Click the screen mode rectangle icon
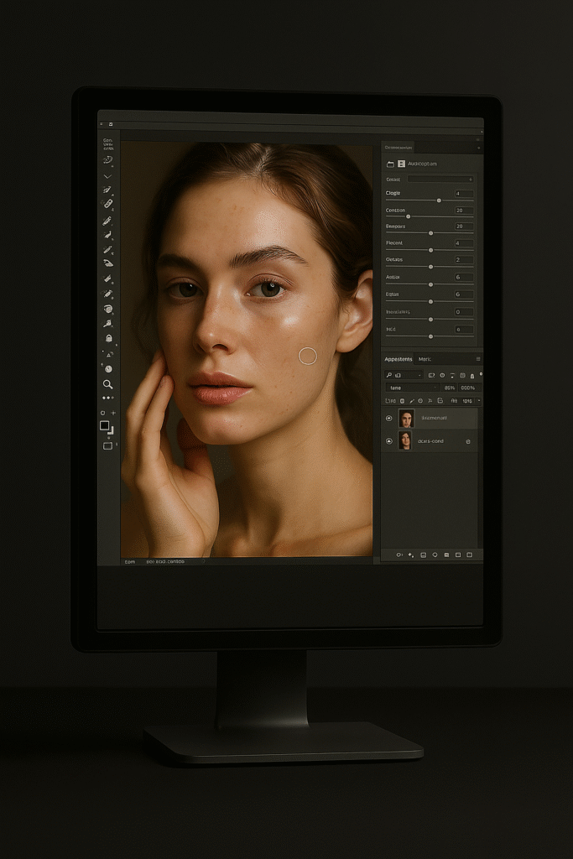Image resolution: width=573 pixels, height=859 pixels. click(107, 445)
